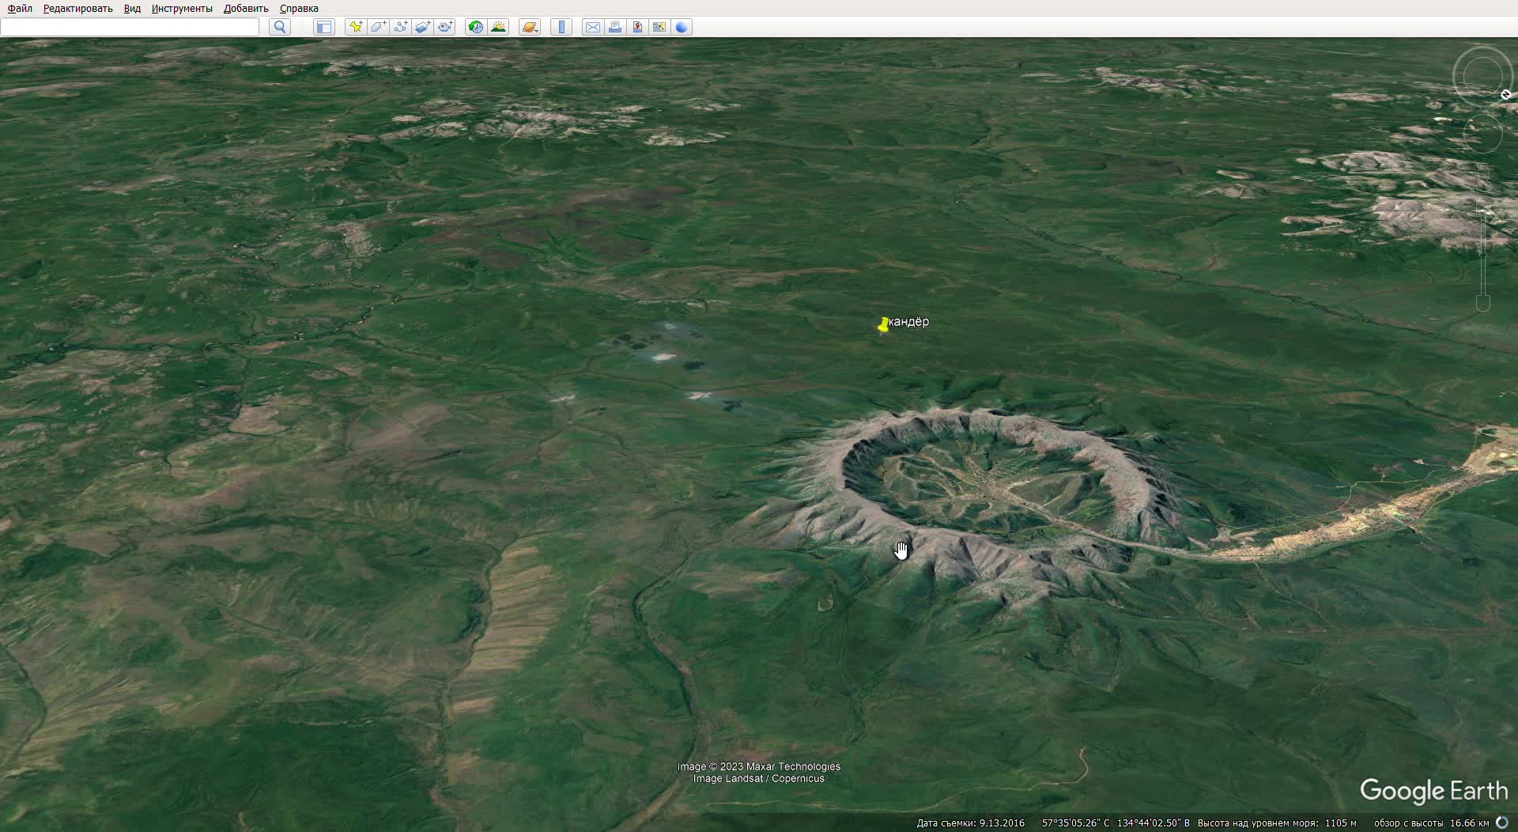
Task: Add a path using the toolbar
Action: (400, 27)
